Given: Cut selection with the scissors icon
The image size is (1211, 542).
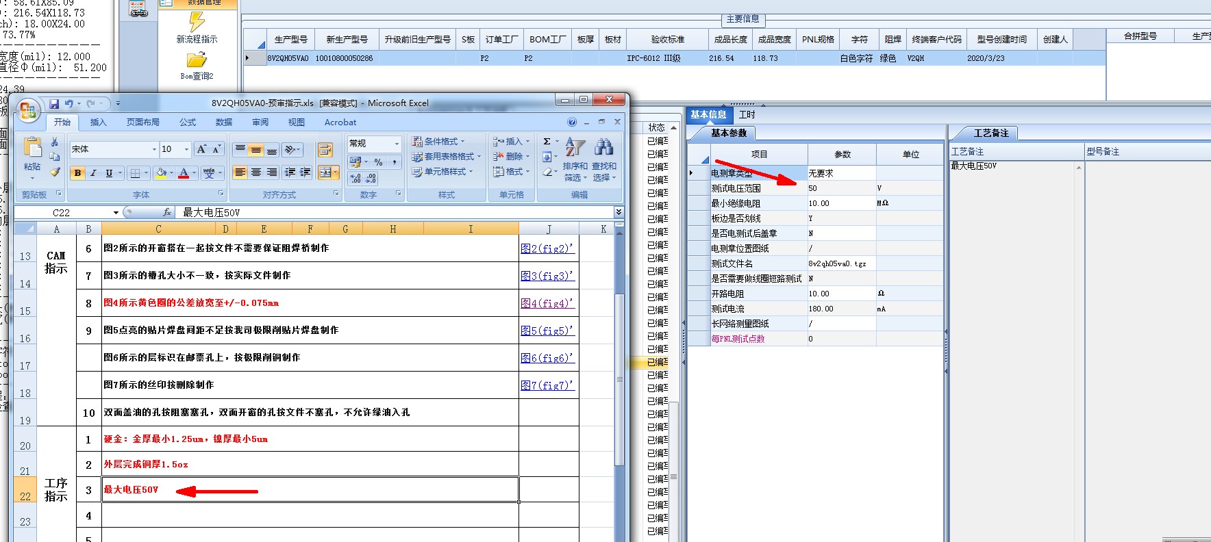Looking at the screenshot, I should (x=55, y=142).
